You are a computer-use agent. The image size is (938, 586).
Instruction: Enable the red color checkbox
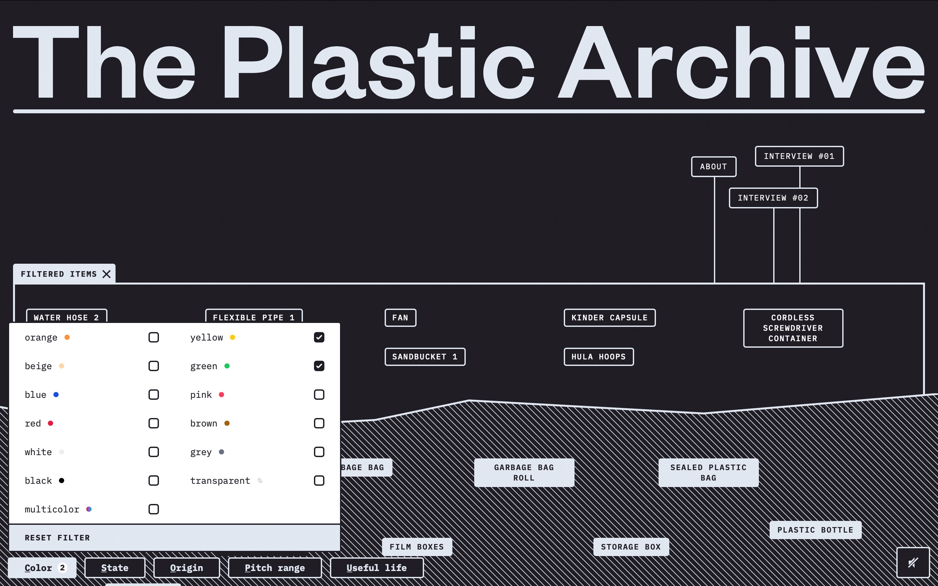point(153,423)
